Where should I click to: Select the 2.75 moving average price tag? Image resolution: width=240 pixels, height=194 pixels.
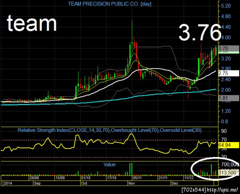229,73
